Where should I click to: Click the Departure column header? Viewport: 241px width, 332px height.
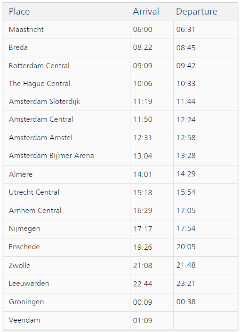(x=196, y=11)
